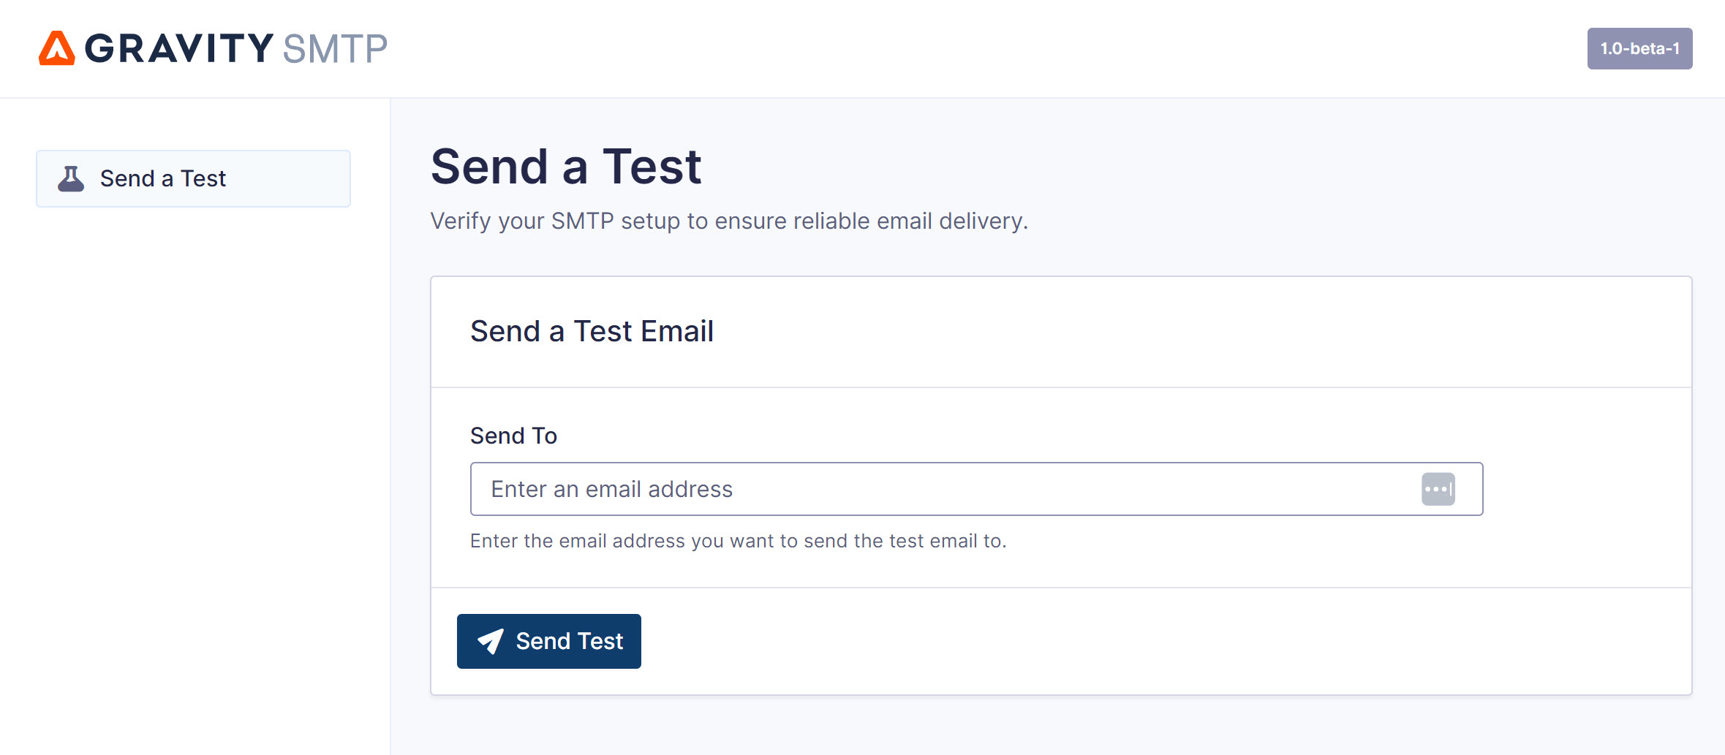Viewport: 1725px width, 755px height.
Task: Select the beaker icon in the sidebar navigation
Action: coord(72,178)
